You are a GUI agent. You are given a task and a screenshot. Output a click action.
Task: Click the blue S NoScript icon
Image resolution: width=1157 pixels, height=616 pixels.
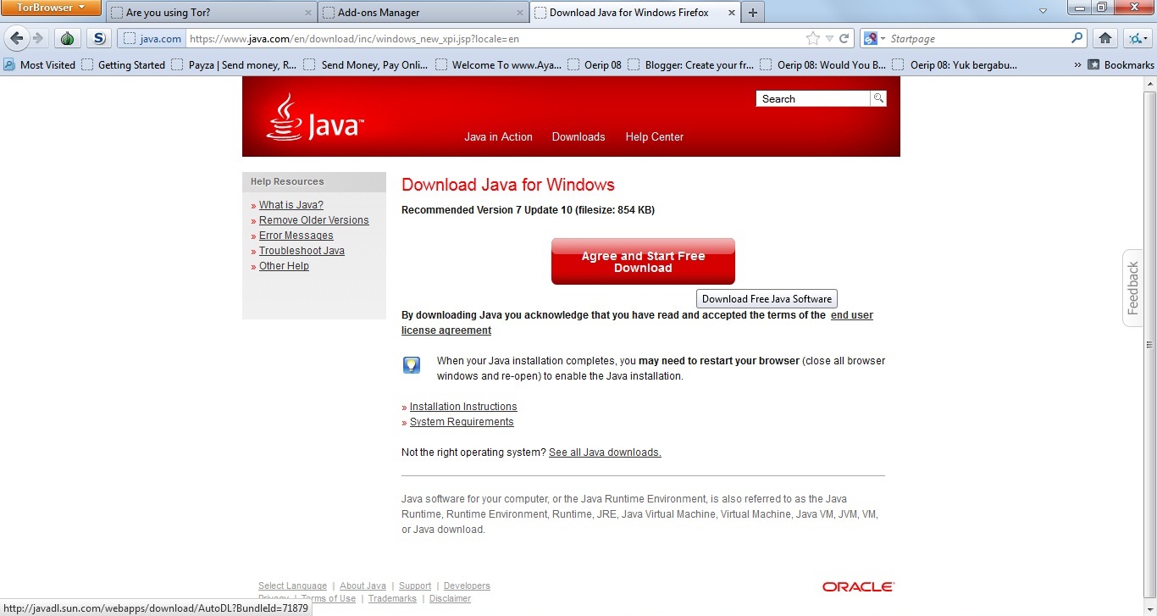click(99, 38)
